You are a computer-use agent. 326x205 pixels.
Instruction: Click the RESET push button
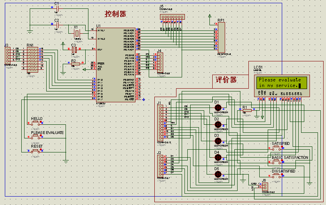point(35,150)
